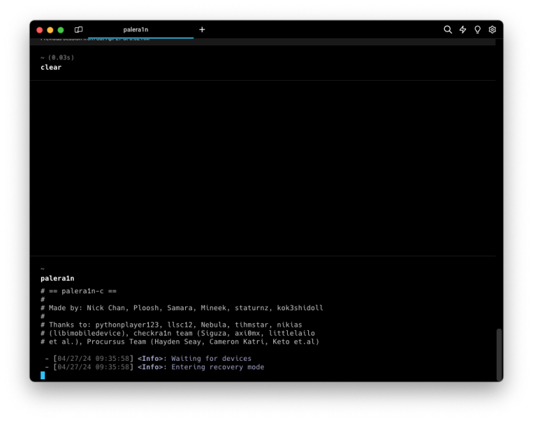
Task: Click the '(libimobiledevice), checkra1n team' line
Action: coord(178,334)
